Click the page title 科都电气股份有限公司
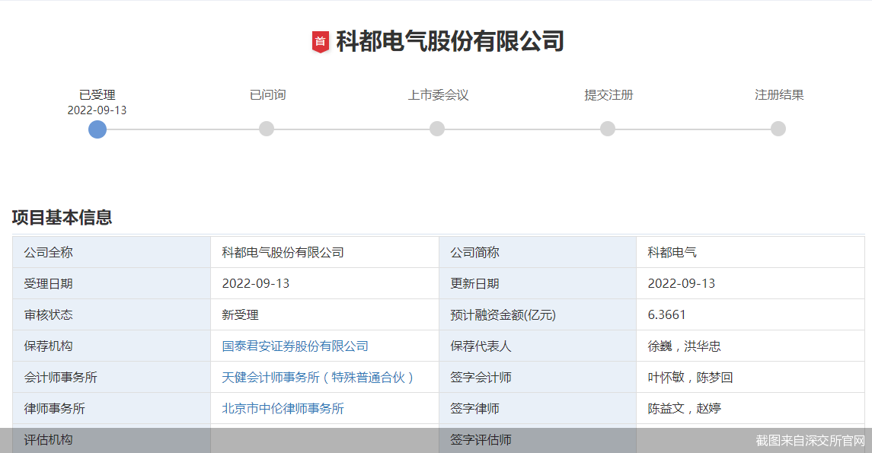The width and height of the screenshot is (872, 453). [x=450, y=42]
